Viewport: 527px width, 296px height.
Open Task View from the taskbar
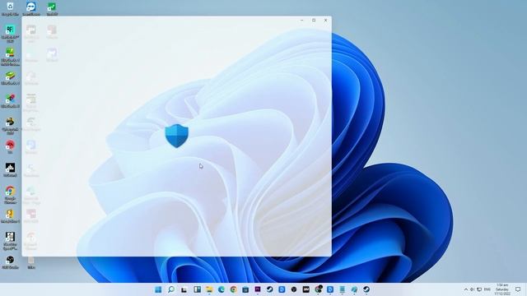pyautogui.click(x=184, y=289)
